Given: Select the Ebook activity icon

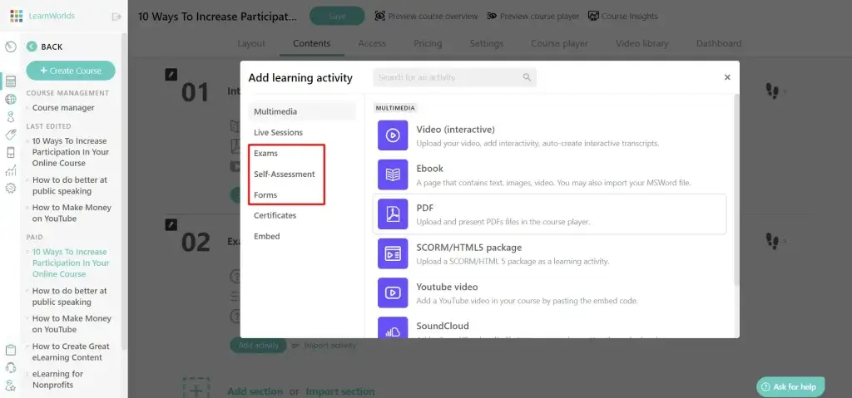Looking at the screenshot, I should tap(393, 174).
